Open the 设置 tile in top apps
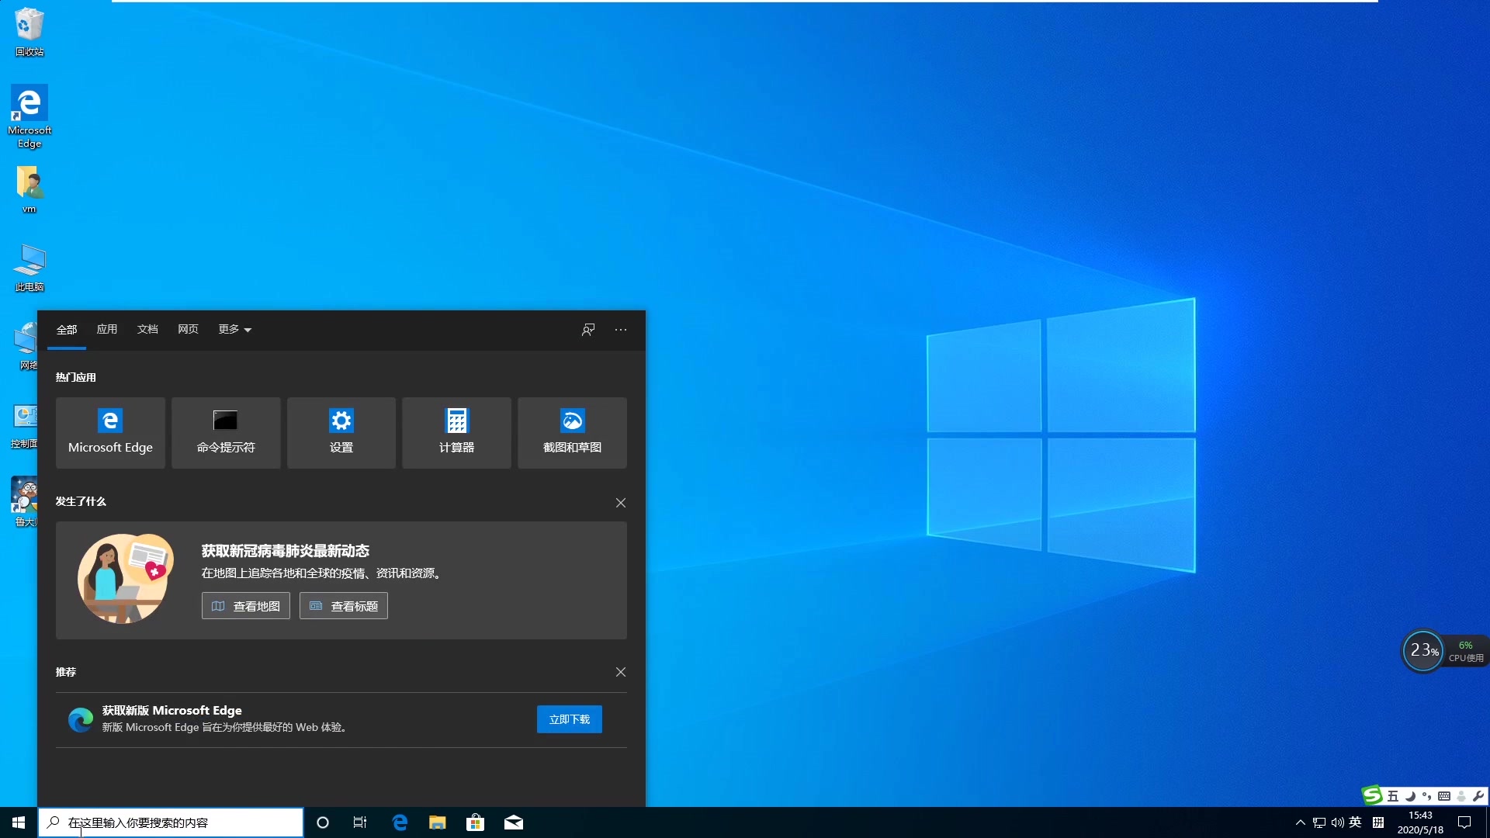 [x=341, y=432]
